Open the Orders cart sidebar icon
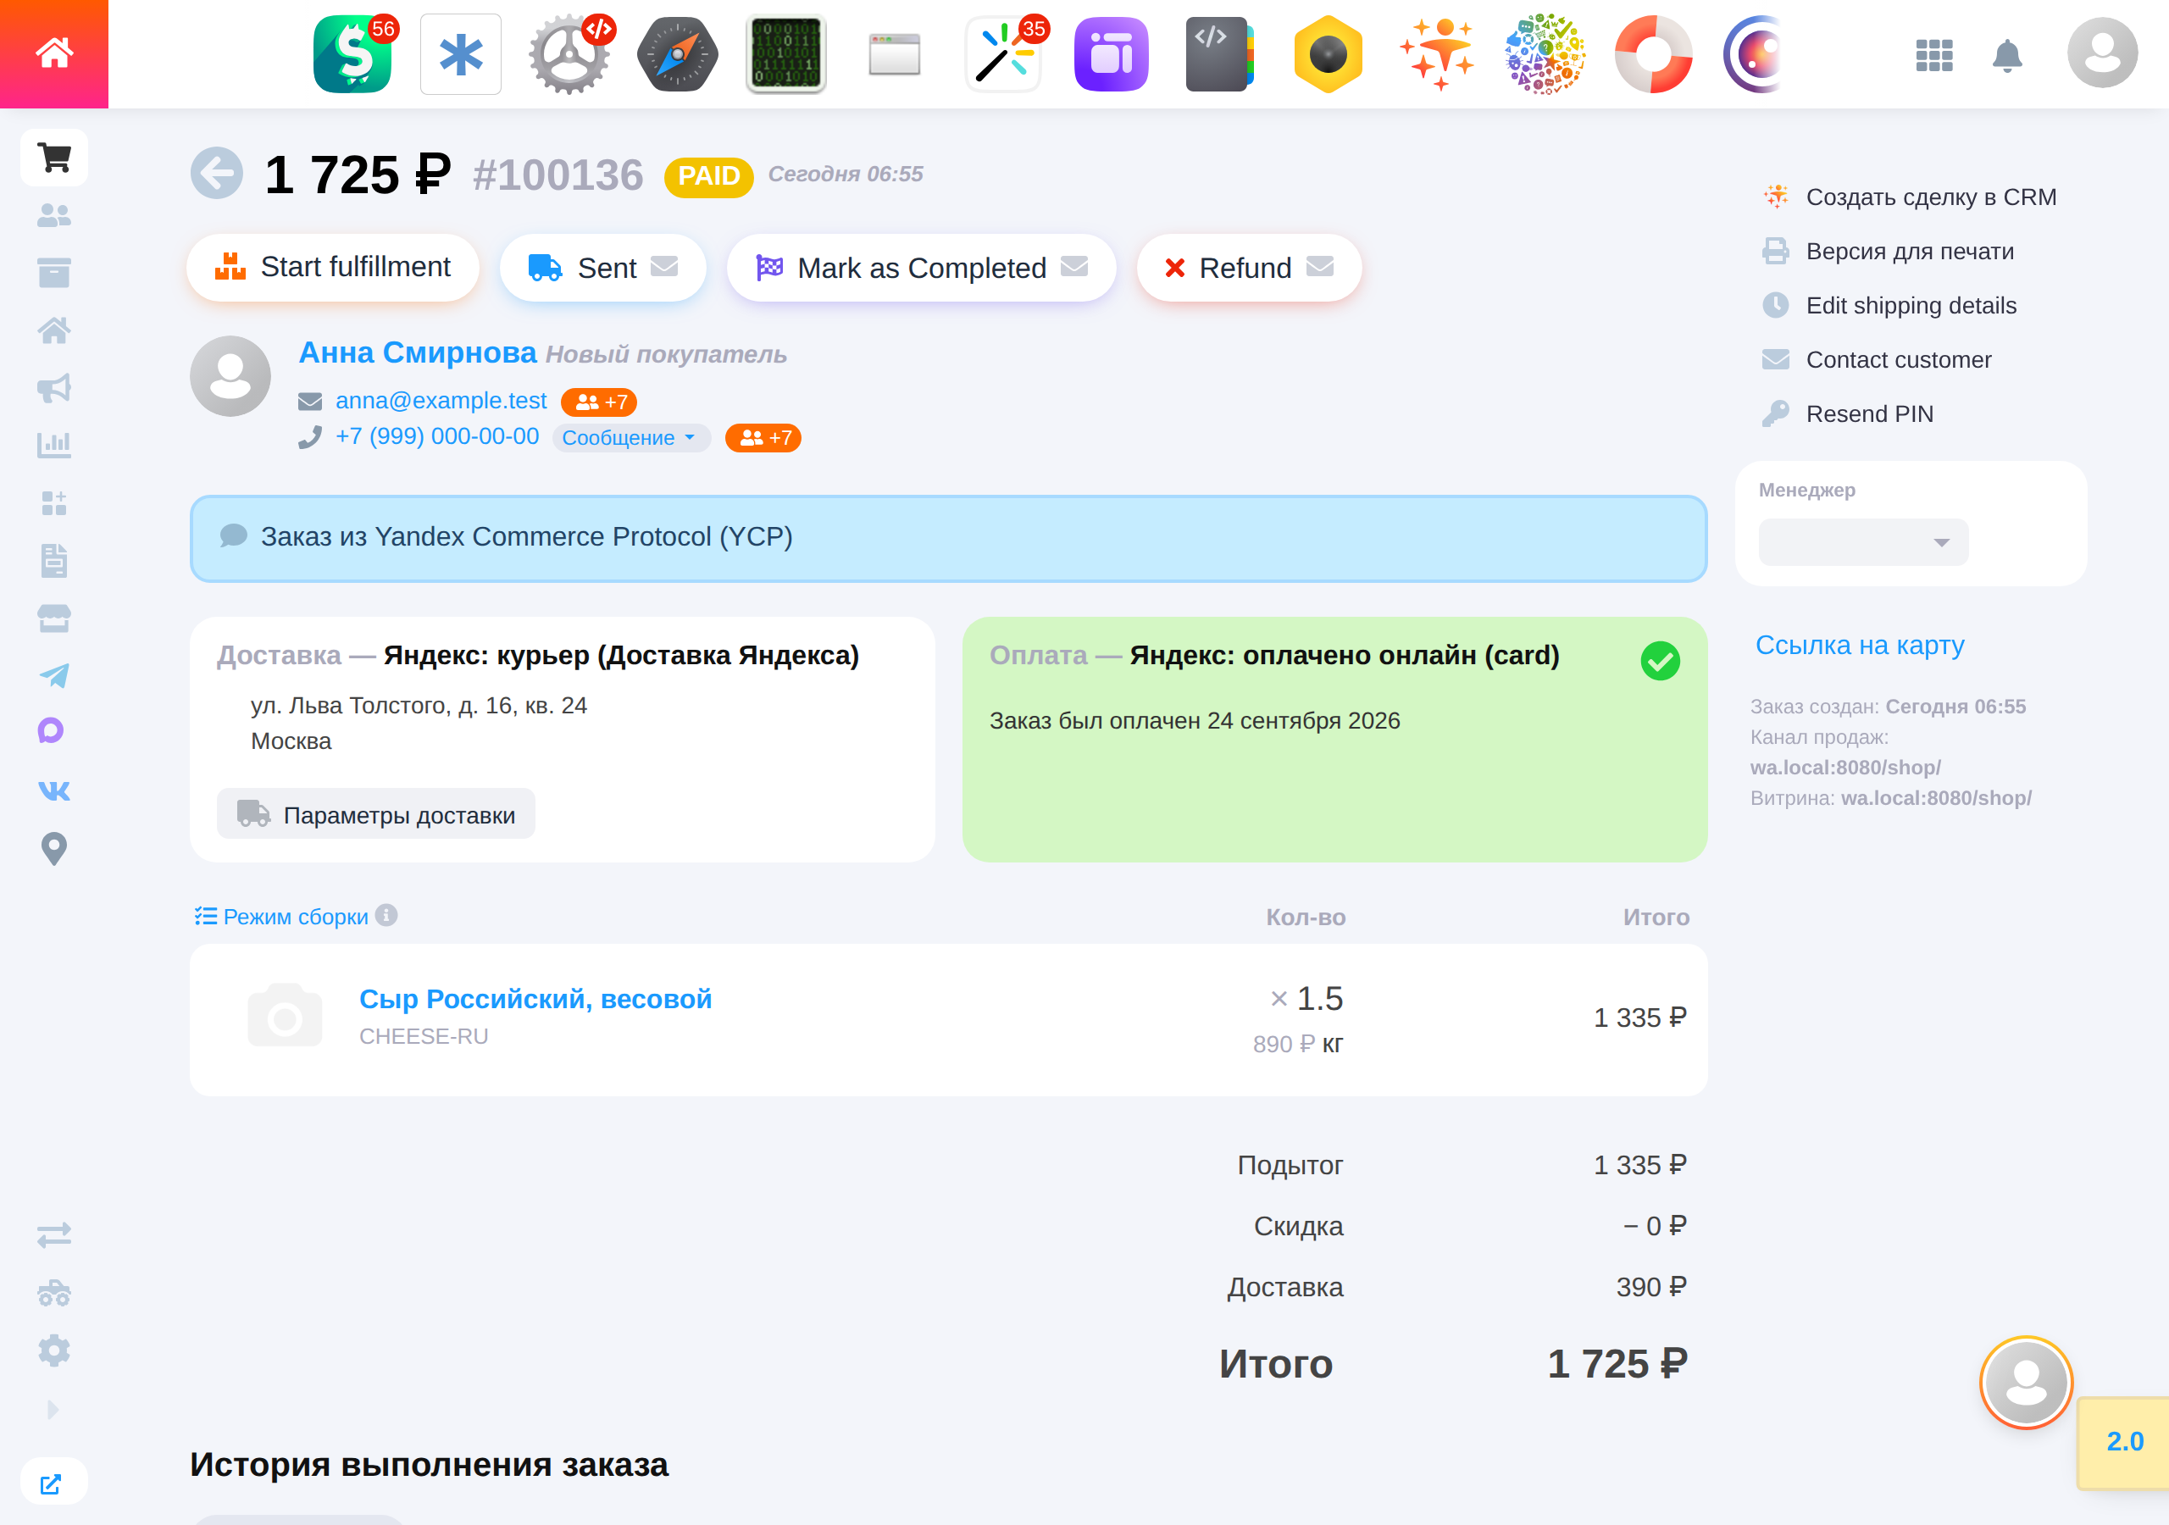 pos(54,158)
